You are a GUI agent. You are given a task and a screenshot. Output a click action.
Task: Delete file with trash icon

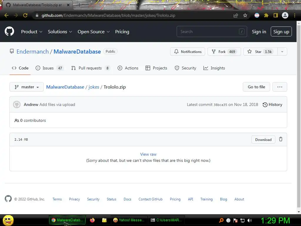pos(281,139)
